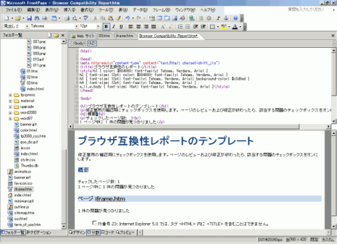Justify the text alignment

pos(153,27)
